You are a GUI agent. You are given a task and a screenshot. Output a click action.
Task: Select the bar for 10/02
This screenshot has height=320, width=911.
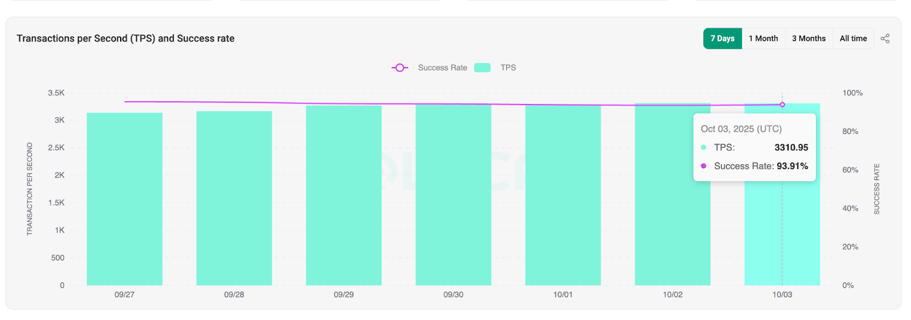tap(672, 227)
